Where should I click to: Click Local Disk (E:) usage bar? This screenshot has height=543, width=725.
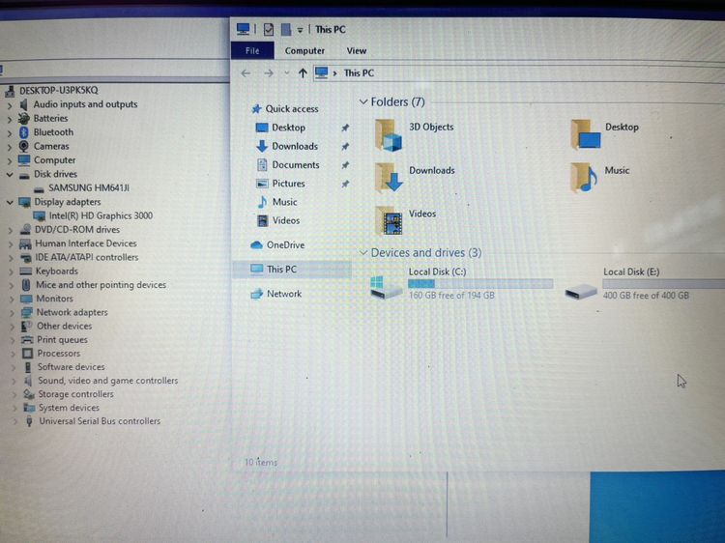[663, 283]
